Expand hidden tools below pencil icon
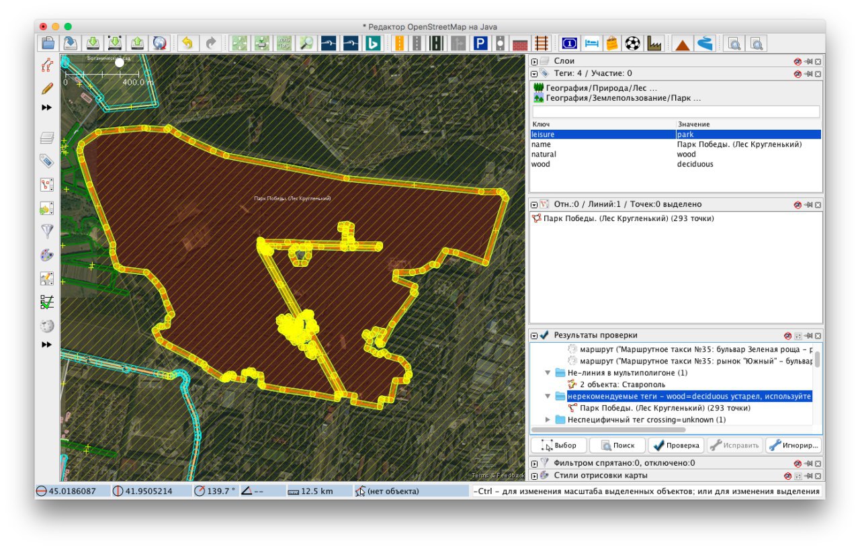Image resolution: width=860 pixels, height=549 pixels. click(x=46, y=108)
